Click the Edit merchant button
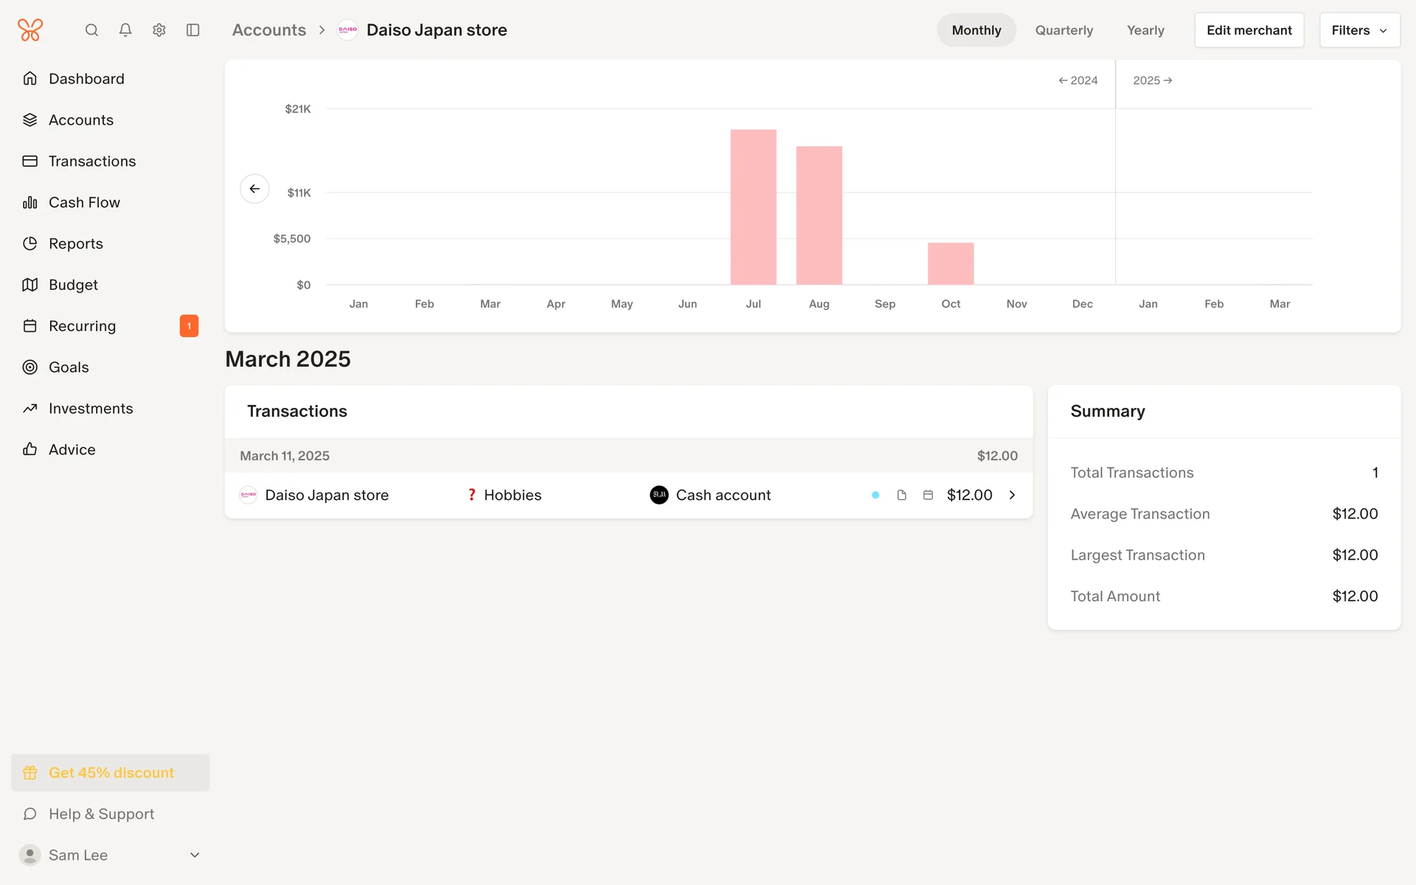1416x885 pixels. (x=1249, y=30)
